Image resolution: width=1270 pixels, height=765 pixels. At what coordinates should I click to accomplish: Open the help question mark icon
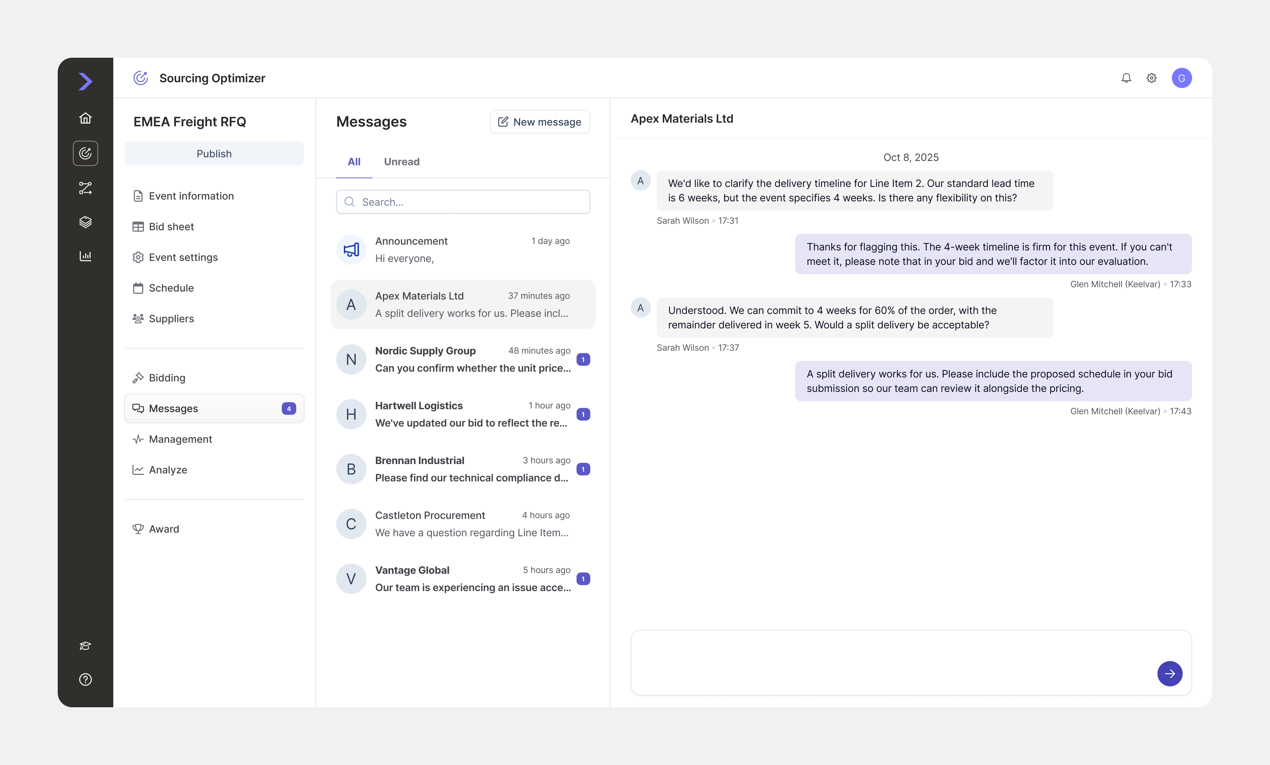[x=86, y=679]
